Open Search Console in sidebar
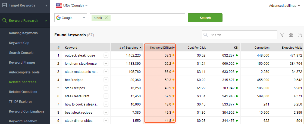 [21, 53]
